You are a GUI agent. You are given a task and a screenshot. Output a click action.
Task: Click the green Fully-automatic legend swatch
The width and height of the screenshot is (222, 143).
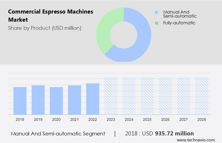(x=156, y=23)
